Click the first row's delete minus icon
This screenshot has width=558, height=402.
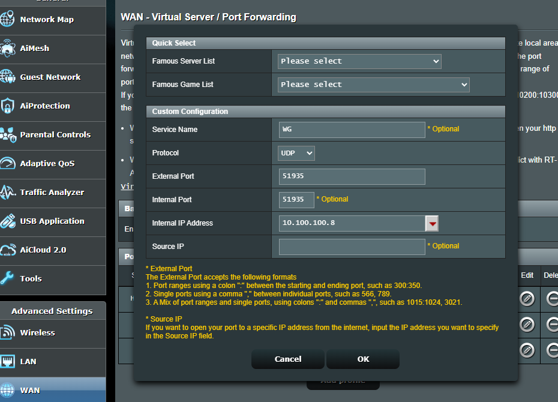[x=552, y=299]
